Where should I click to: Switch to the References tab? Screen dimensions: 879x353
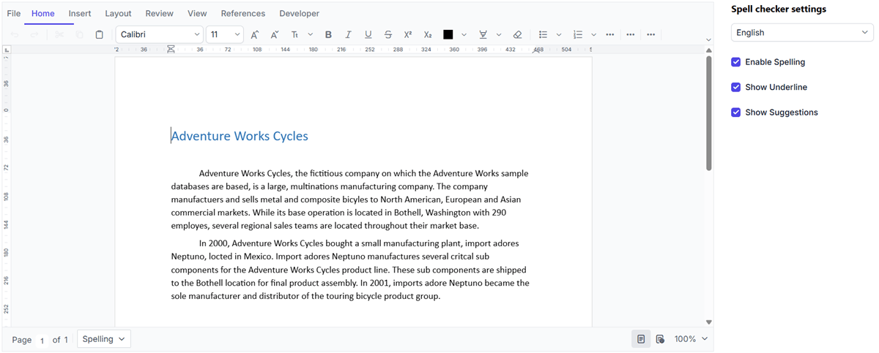(243, 13)
